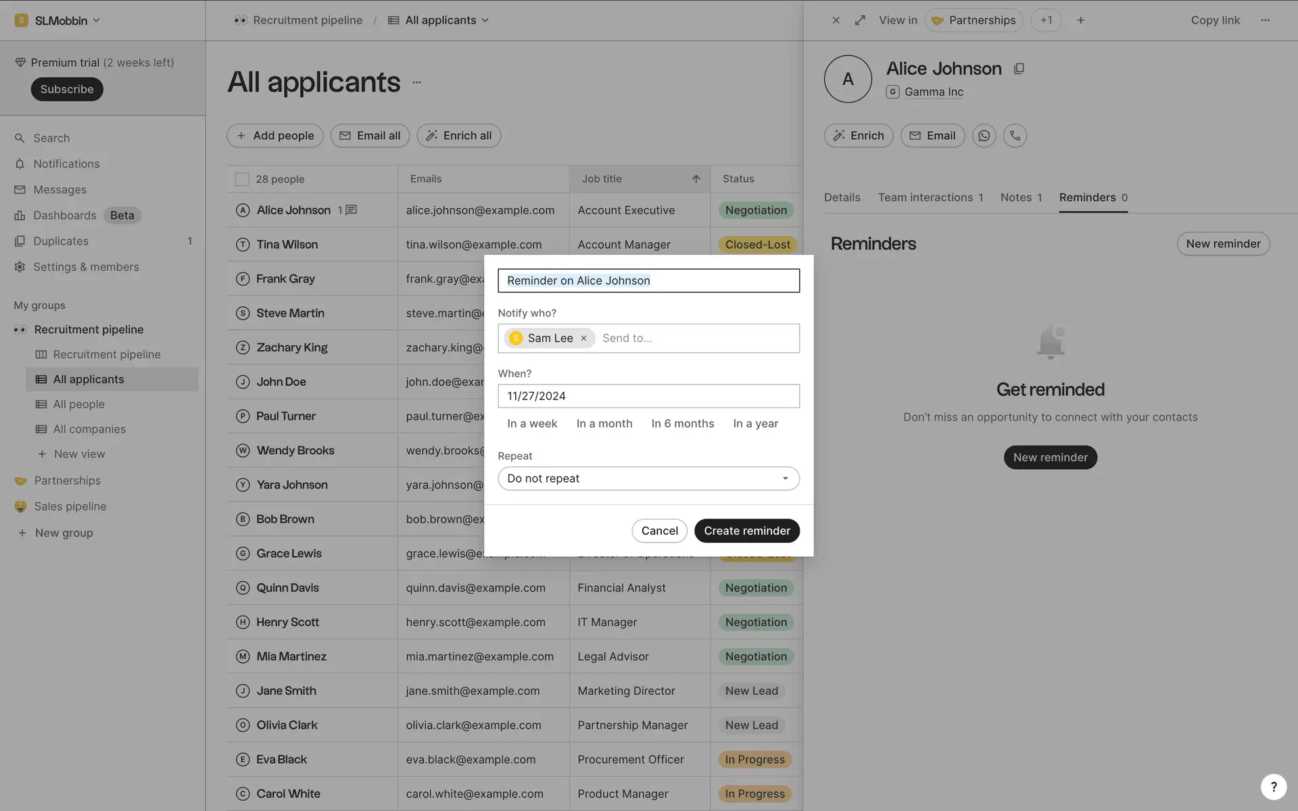This screenshot has height=811, width=1298.
Task: Click the plus icon next to +1
Action: [x=1080, y=20]
